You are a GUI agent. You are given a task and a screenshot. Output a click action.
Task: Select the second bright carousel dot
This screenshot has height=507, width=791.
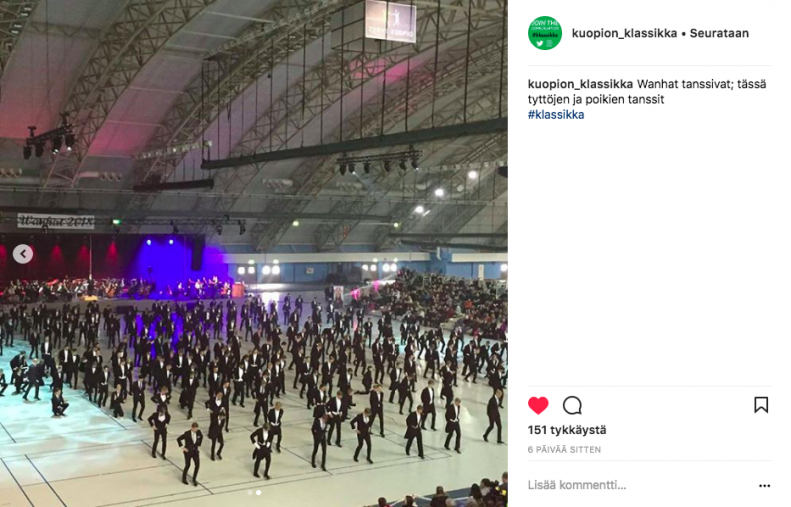click(x=259, y=492)
